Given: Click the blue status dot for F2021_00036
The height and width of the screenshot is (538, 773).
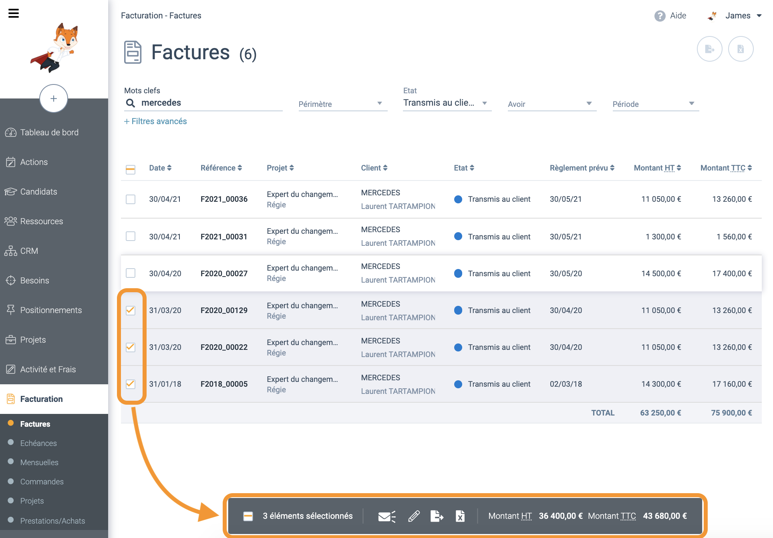Looking at the screenshot, I should [458, 199].
